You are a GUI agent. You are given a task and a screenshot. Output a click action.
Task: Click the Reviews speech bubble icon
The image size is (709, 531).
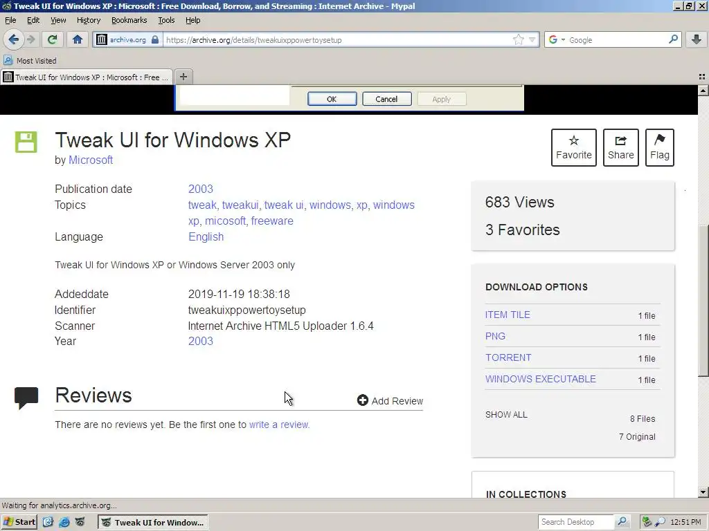(x=26, y=398)
